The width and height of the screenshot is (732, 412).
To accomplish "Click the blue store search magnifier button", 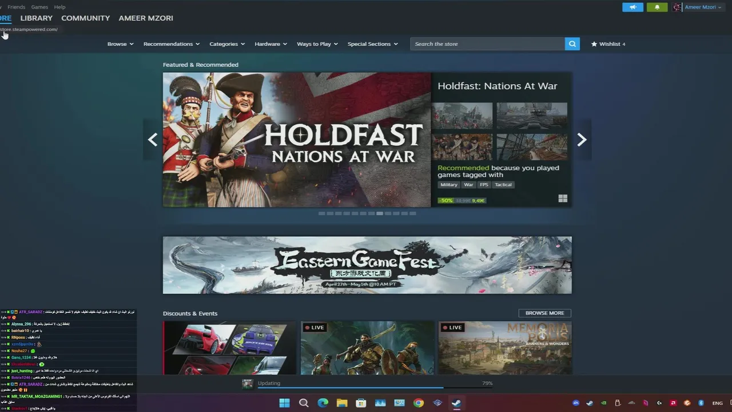I will pyautogui.click(x=572, y=44).
